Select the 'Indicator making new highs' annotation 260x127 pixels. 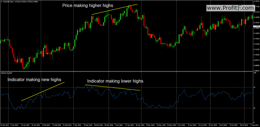pyautogui.click(x=34, y=80)
